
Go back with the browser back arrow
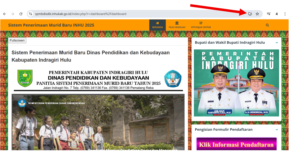tap(5, 14)
